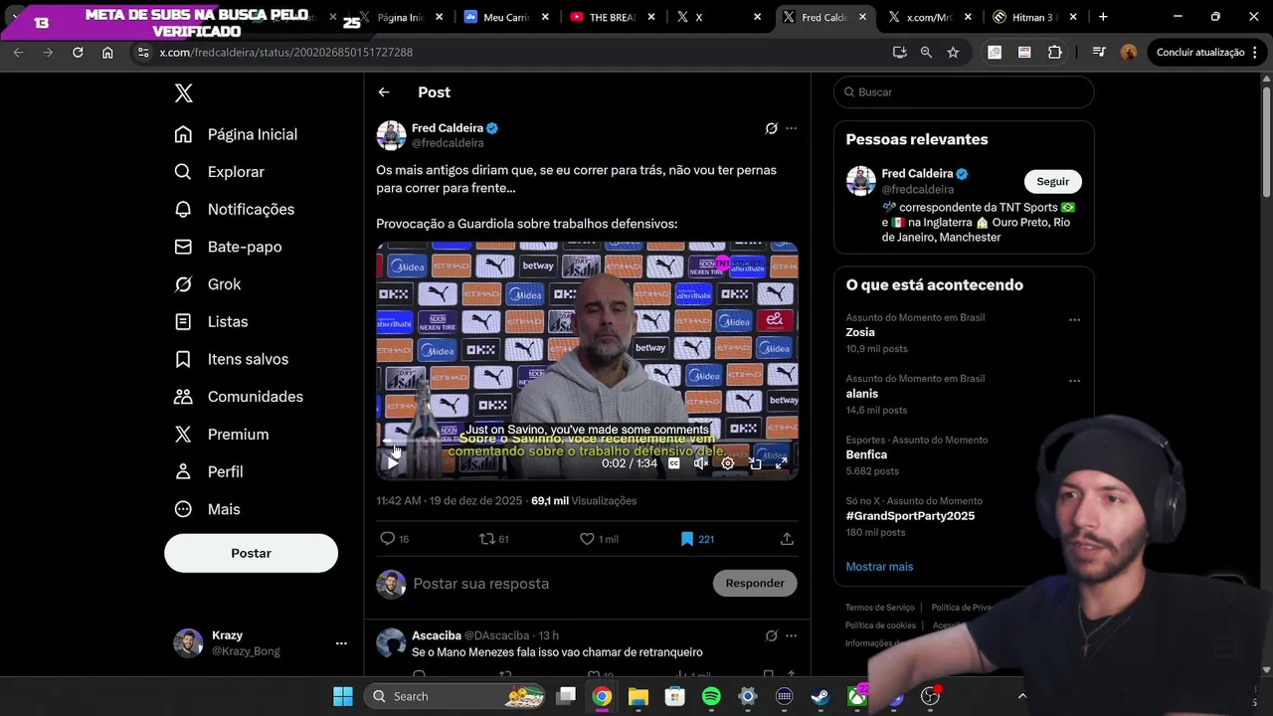Switch to the THE BREAK YouTube tab
The height and width of the screenshot is (716, 1273).
[x=611, y=17]
